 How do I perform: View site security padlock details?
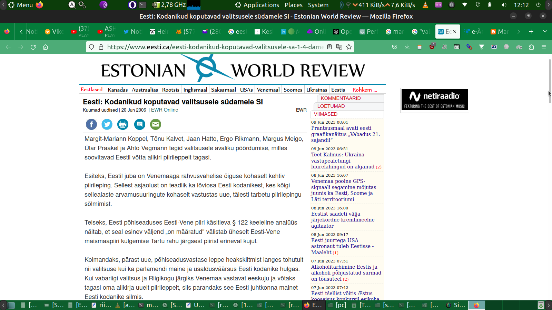[101, 47]
